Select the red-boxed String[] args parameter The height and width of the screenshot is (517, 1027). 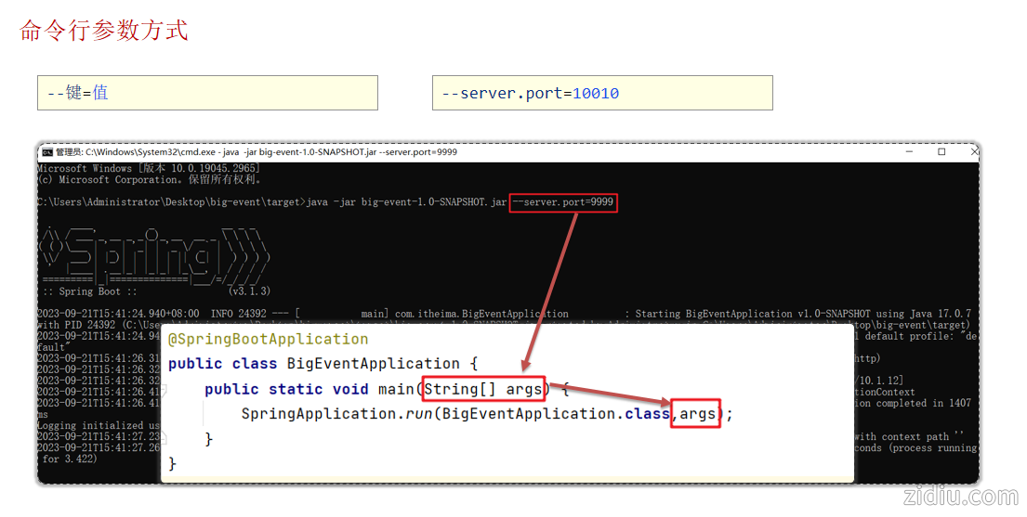483,389
